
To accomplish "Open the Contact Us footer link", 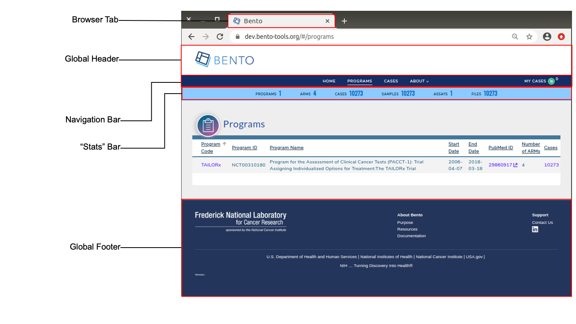I will (542, 222).
